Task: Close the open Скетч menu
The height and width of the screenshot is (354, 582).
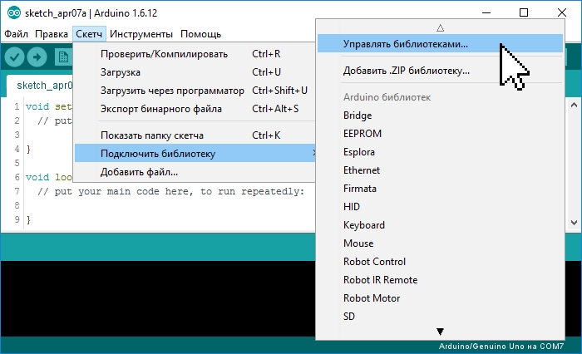Action: click(x=89, y=34)
